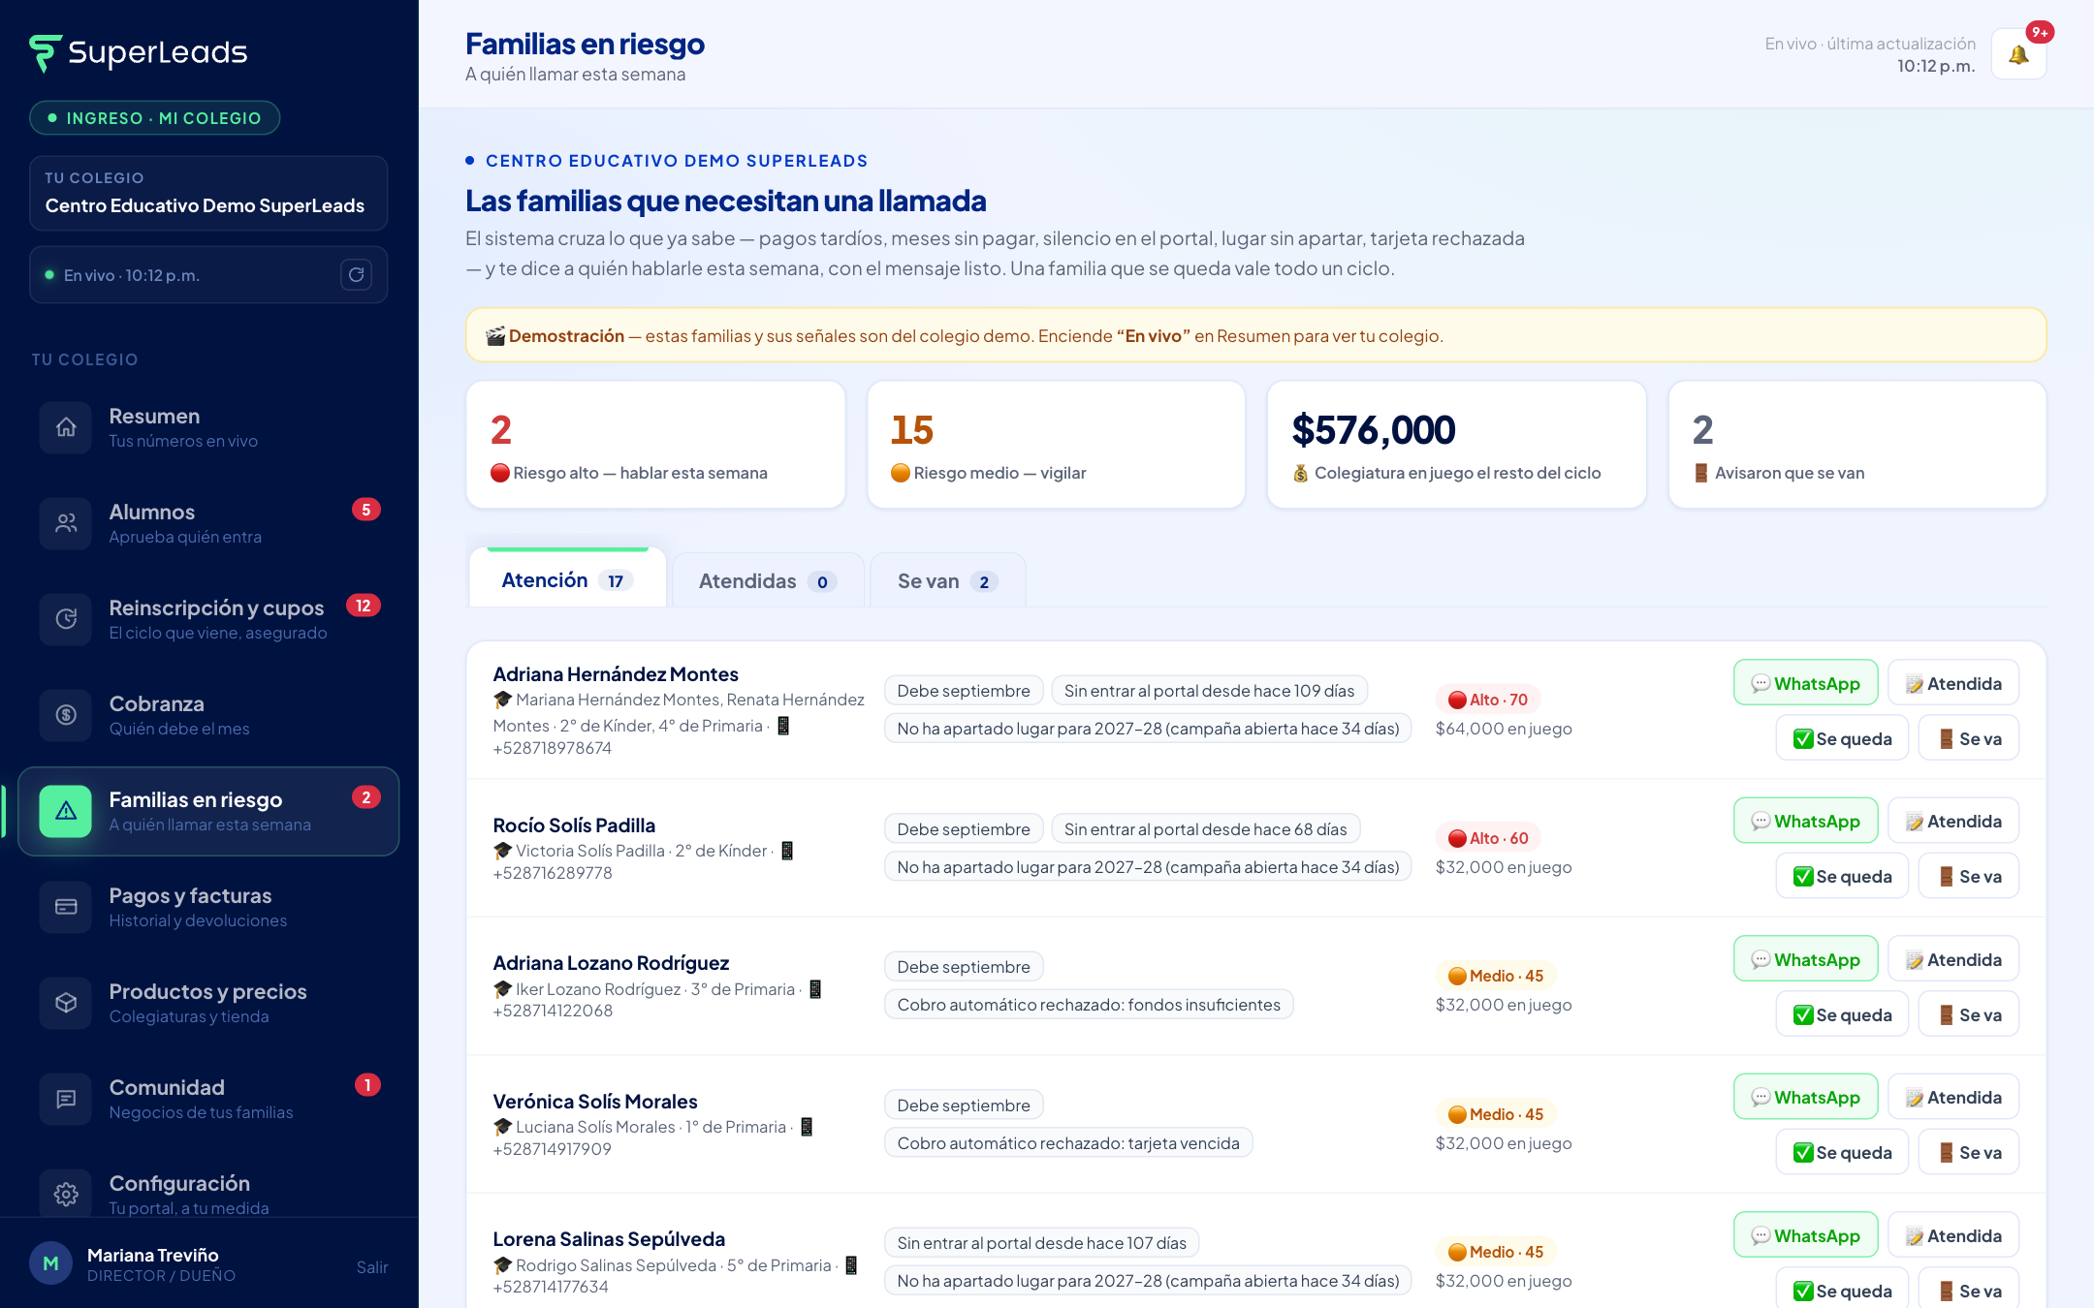Click the Riesgo alto summary card
Image resolution: width=2094 pixels, height=1308 pixels.
coord(655,445)
